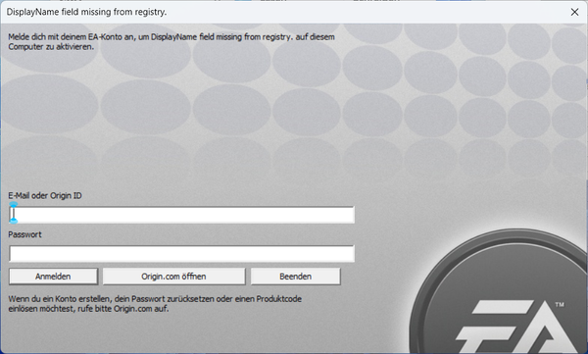Click the 'Melde dich mit deinem EA-Konto an' text

pos(171,41)
